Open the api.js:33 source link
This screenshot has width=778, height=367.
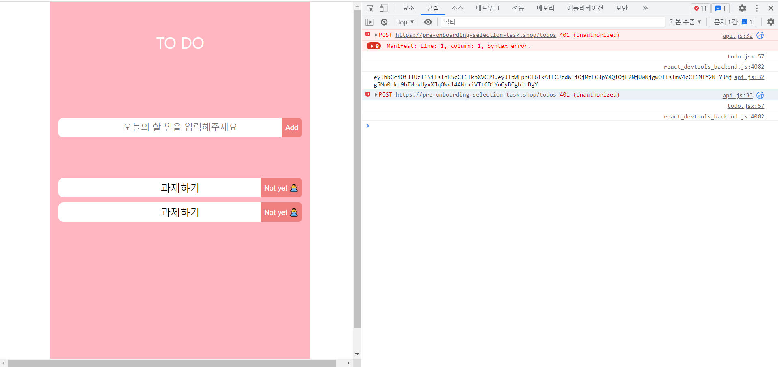(x=737, y=95)
